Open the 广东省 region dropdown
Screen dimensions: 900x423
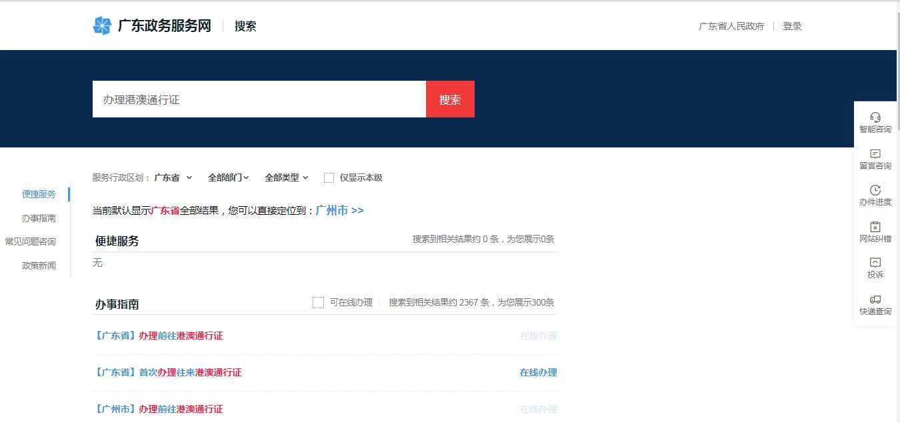pyautogui.click(x=171, y=177)
